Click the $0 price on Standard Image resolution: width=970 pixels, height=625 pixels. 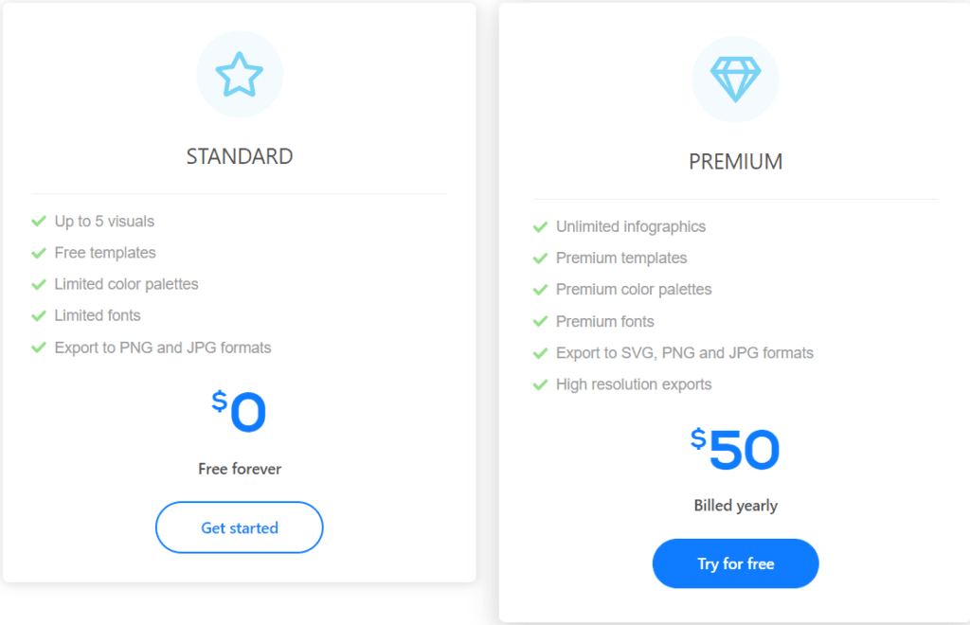[240, 413]
